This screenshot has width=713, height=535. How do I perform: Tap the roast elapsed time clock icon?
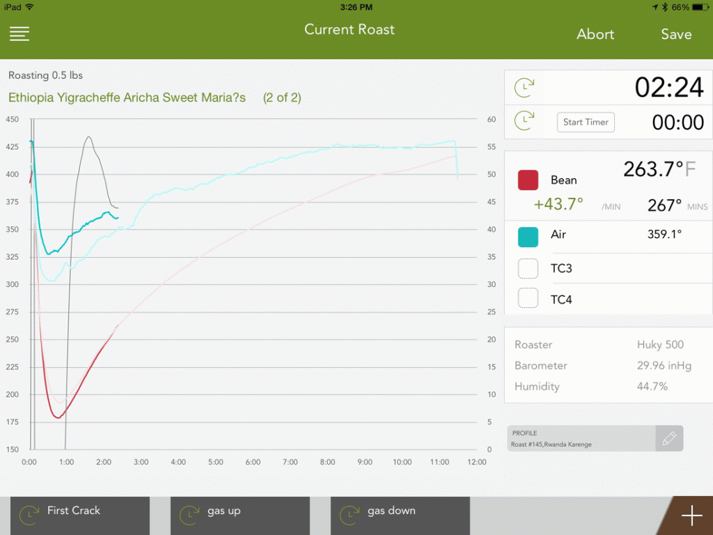coord(524,88)
